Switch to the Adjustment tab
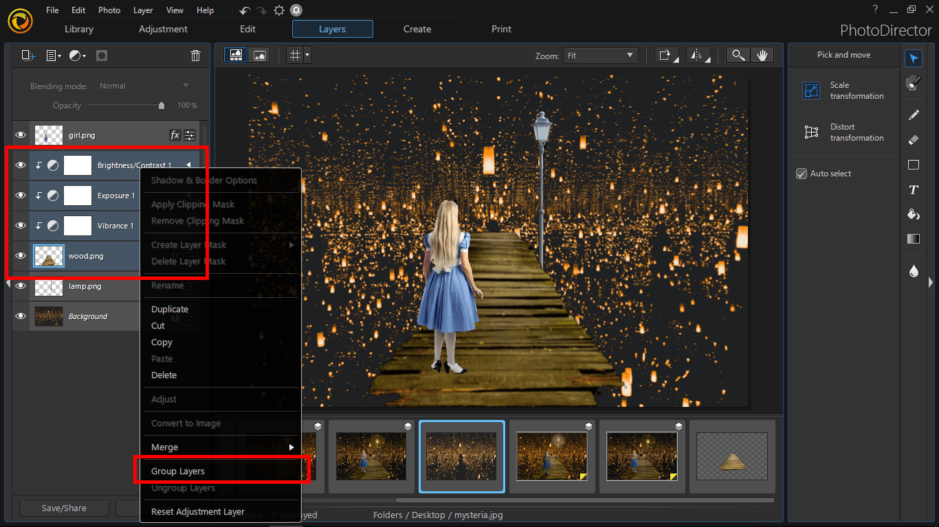The width and height of the screenshot is (939, 527). (x=163, y=29)
